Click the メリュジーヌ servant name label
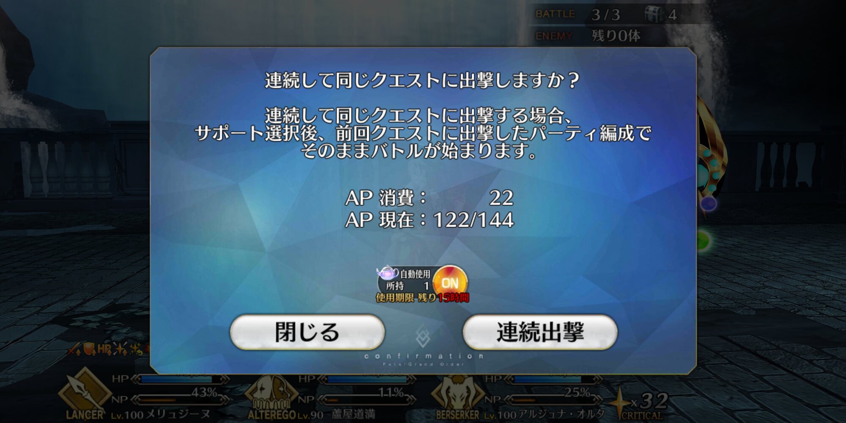 178,414
